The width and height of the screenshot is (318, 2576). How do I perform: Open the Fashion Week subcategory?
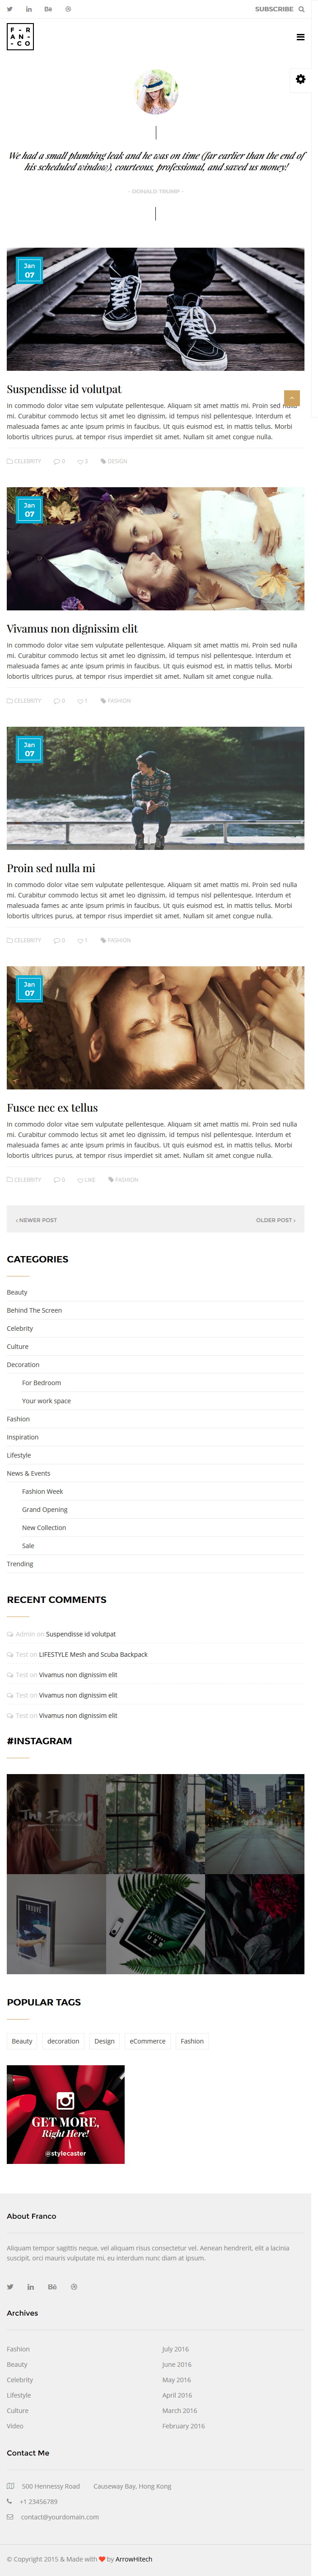(x=42, y=1491)
